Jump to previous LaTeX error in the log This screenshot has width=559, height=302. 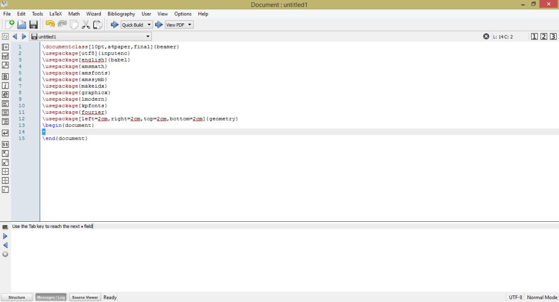point(6,245)
